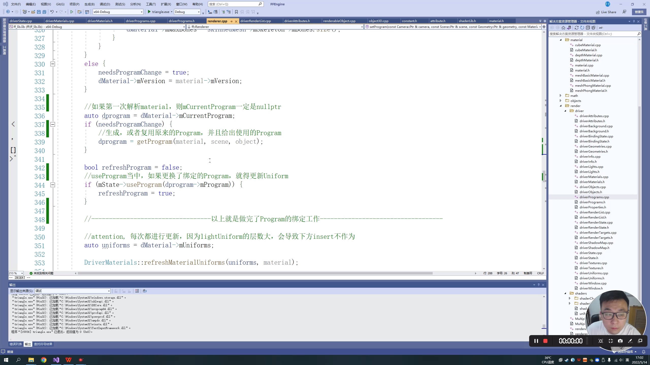Click Collapse All icon in Solution Explorer
Viewport: 650px width, 365px height.
pyautogui.click(x=588, y=28)
